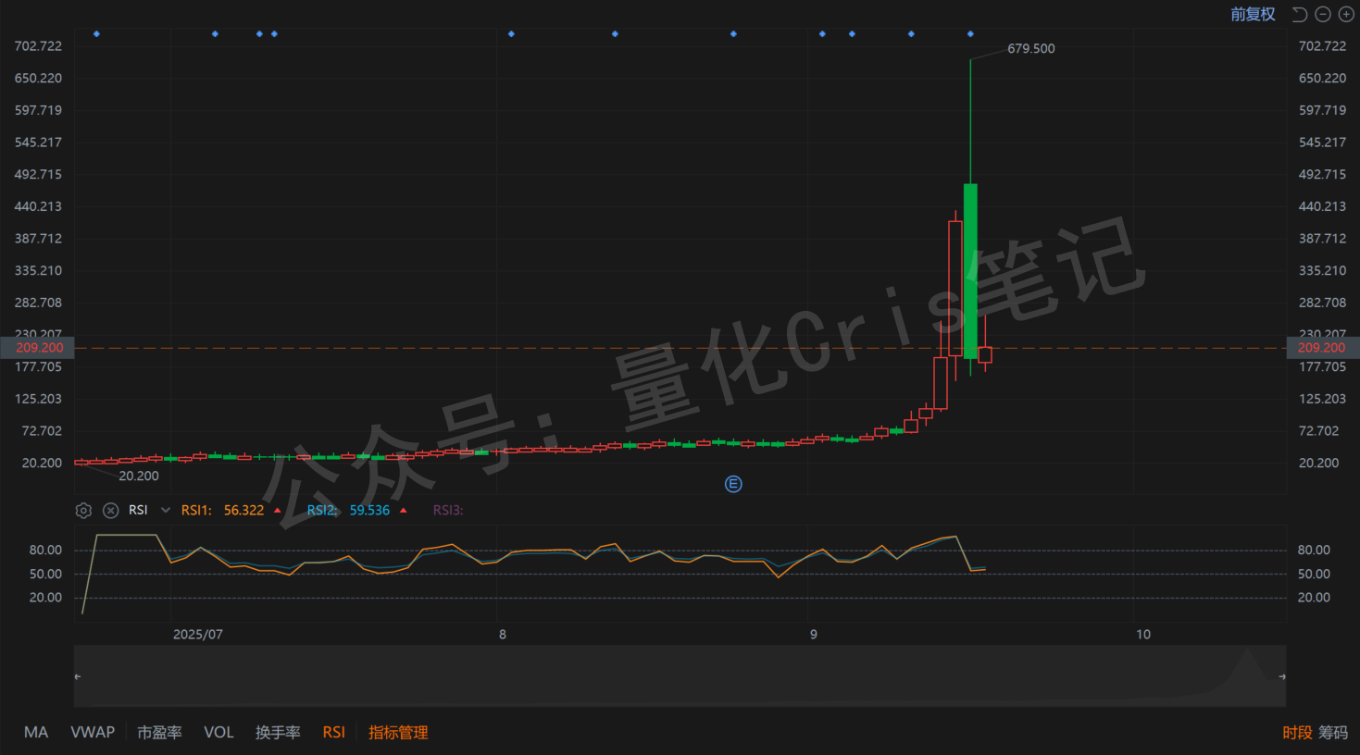Zoom out the chart with minus icon

coord(1323,14)
